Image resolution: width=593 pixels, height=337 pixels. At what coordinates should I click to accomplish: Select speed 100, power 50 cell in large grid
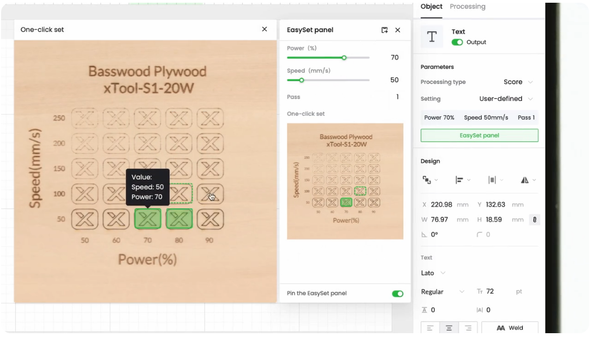pos(85,194)
